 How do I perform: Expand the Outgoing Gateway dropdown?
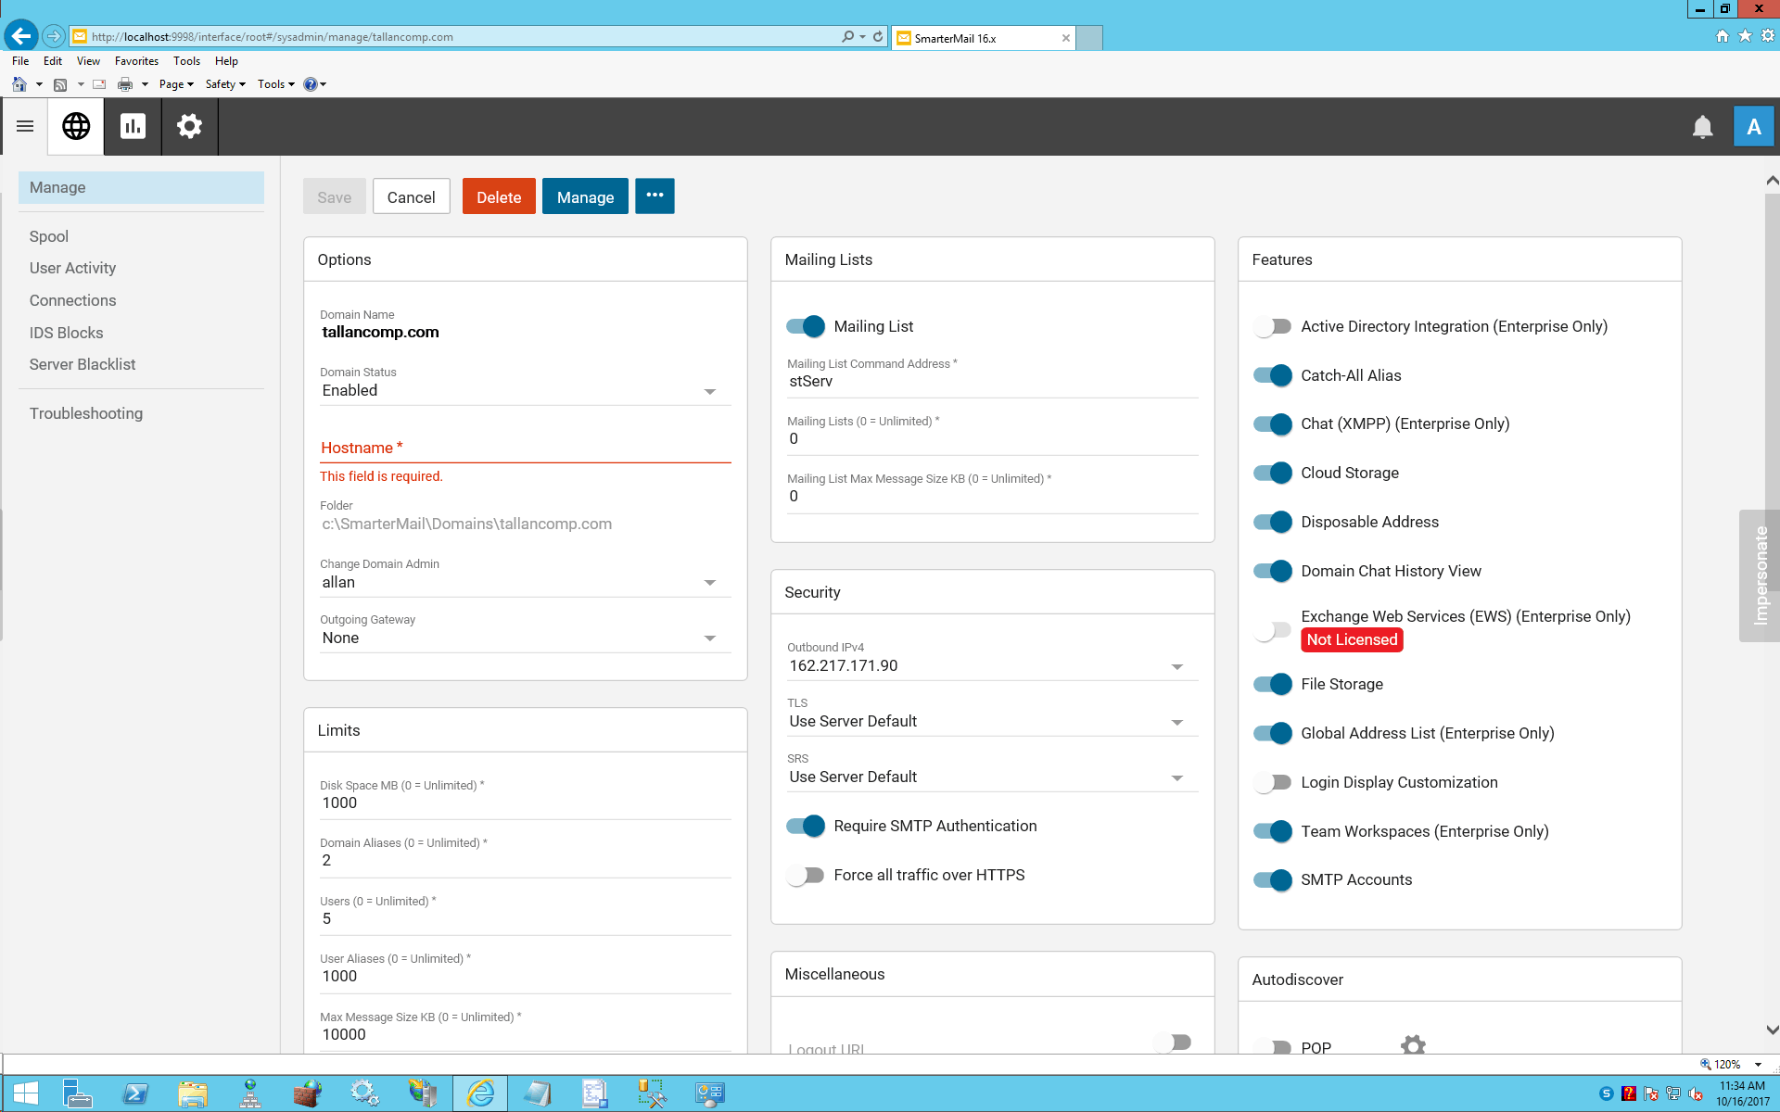click(x=525, y=638)
